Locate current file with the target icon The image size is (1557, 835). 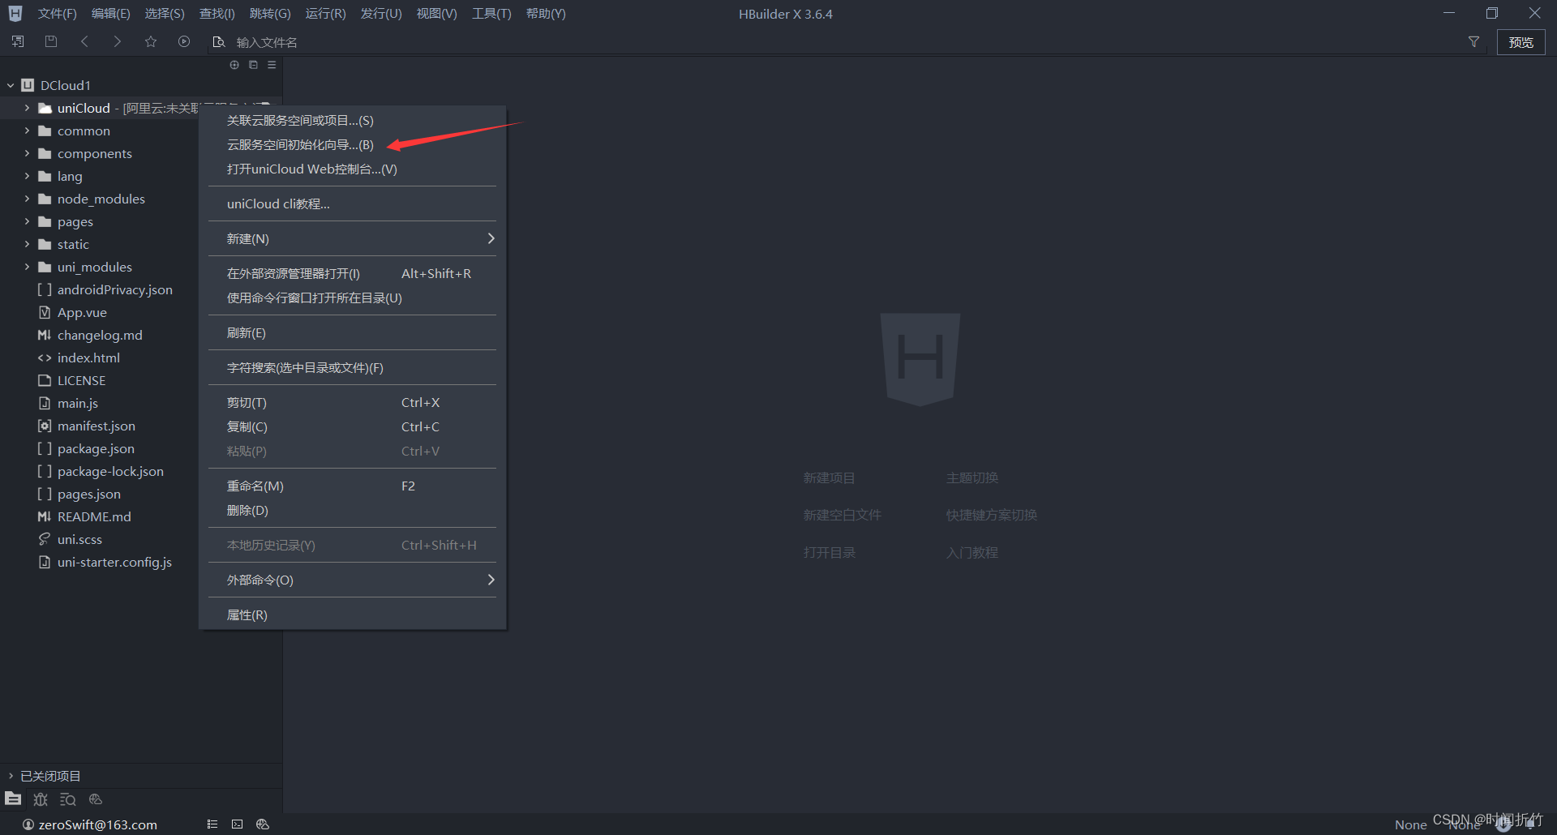[x=234, y=65]
